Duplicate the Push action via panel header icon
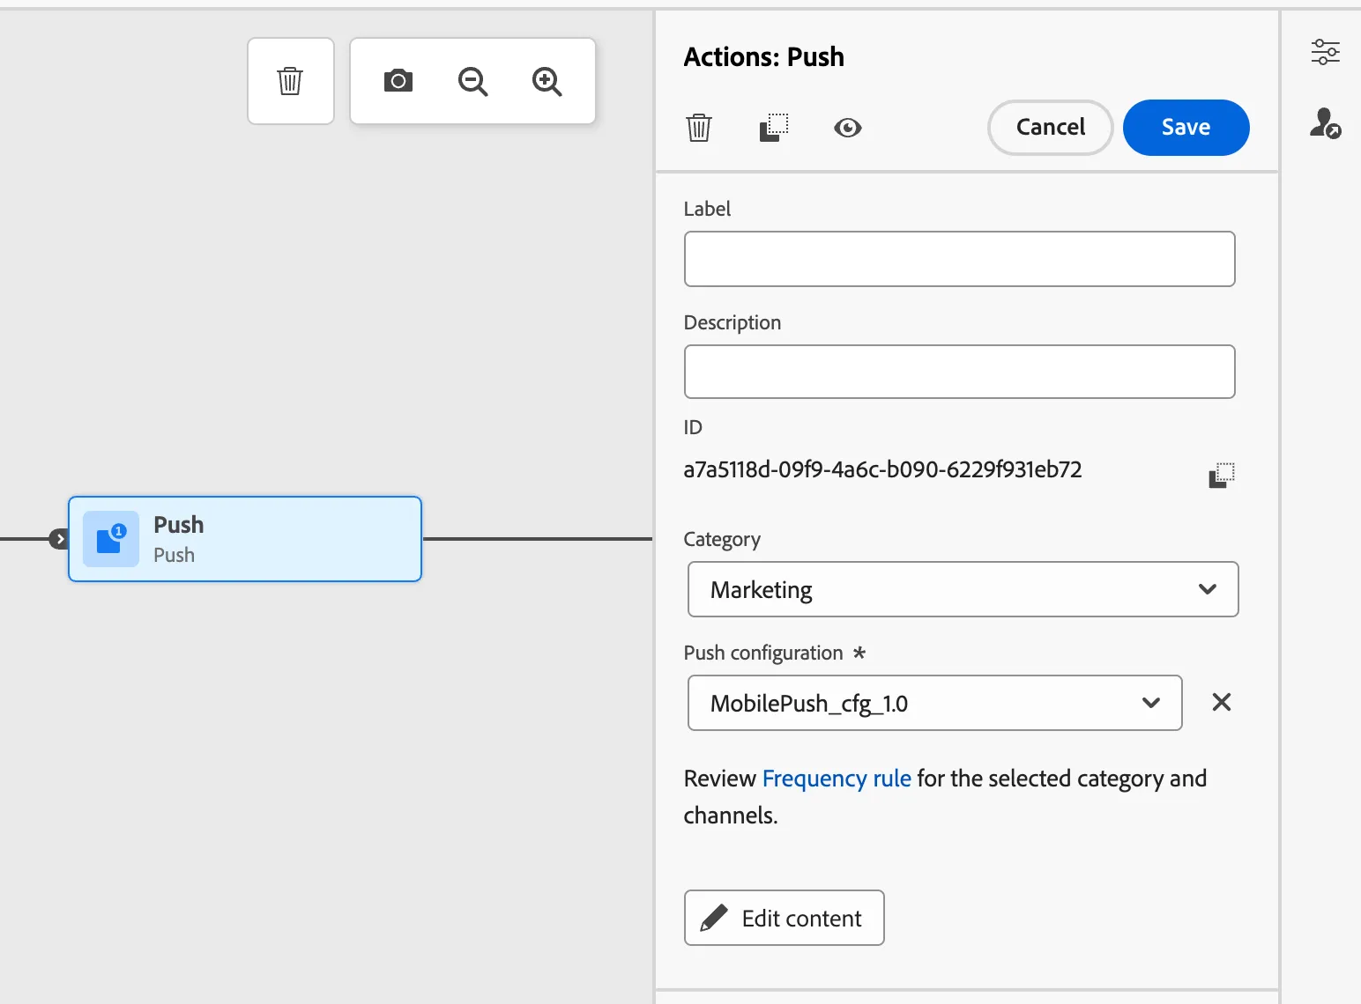The image size is (1361, 1004). click(774, 128)
